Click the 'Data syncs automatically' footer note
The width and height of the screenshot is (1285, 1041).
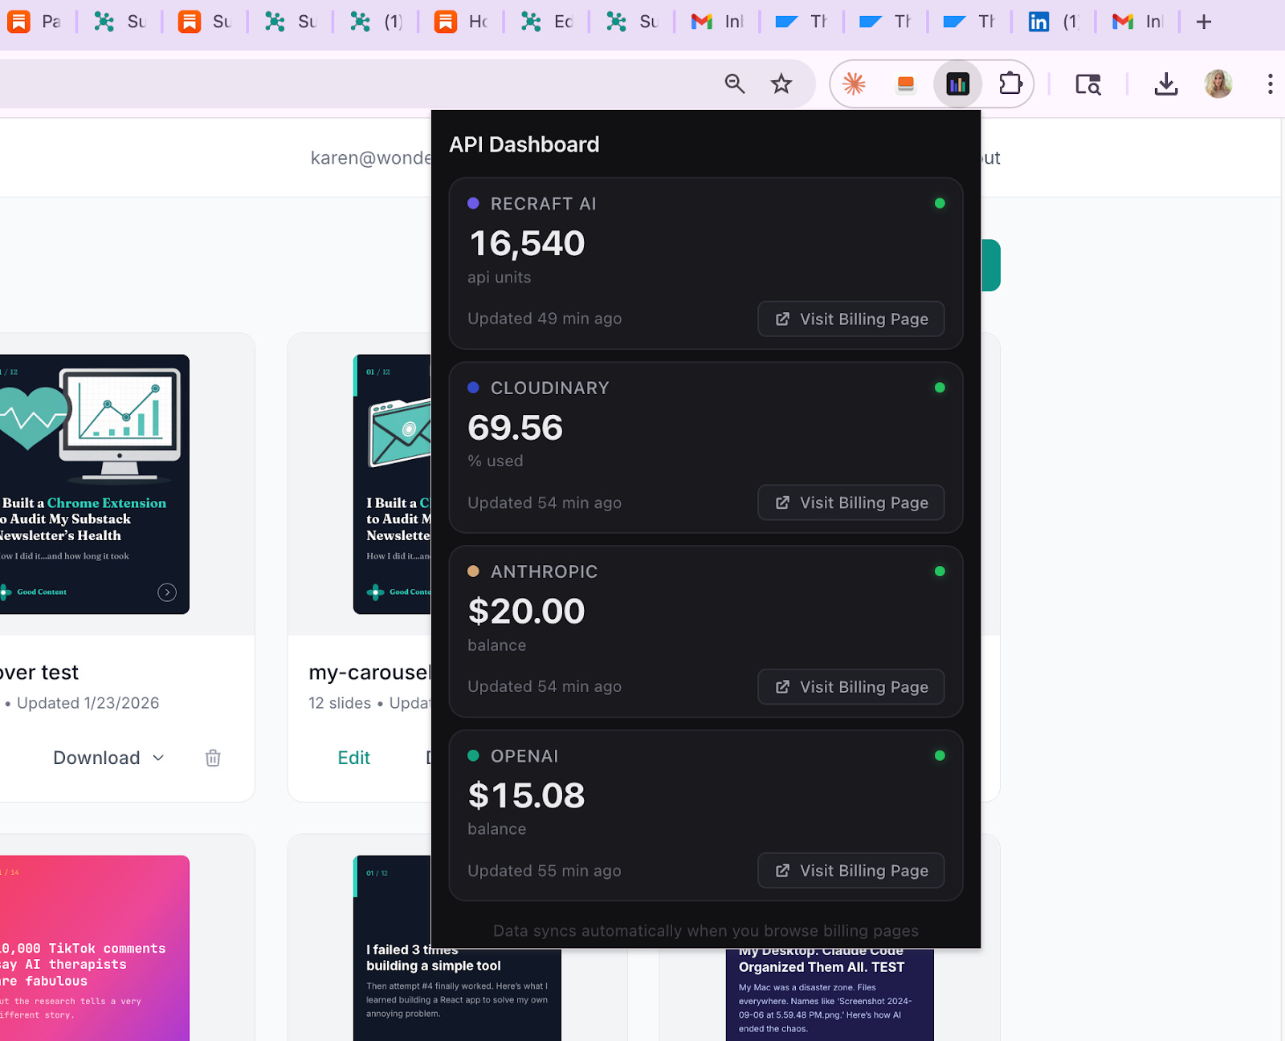[706, 931]
